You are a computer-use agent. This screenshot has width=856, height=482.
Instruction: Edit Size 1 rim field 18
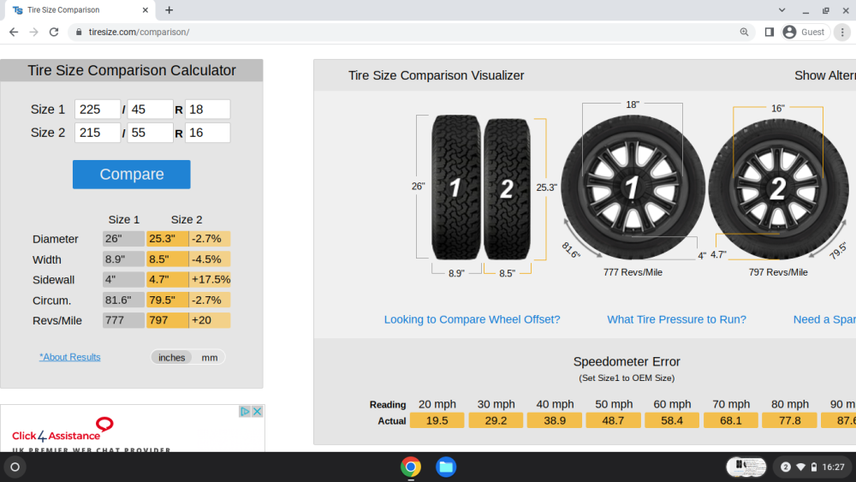[207, 110]
